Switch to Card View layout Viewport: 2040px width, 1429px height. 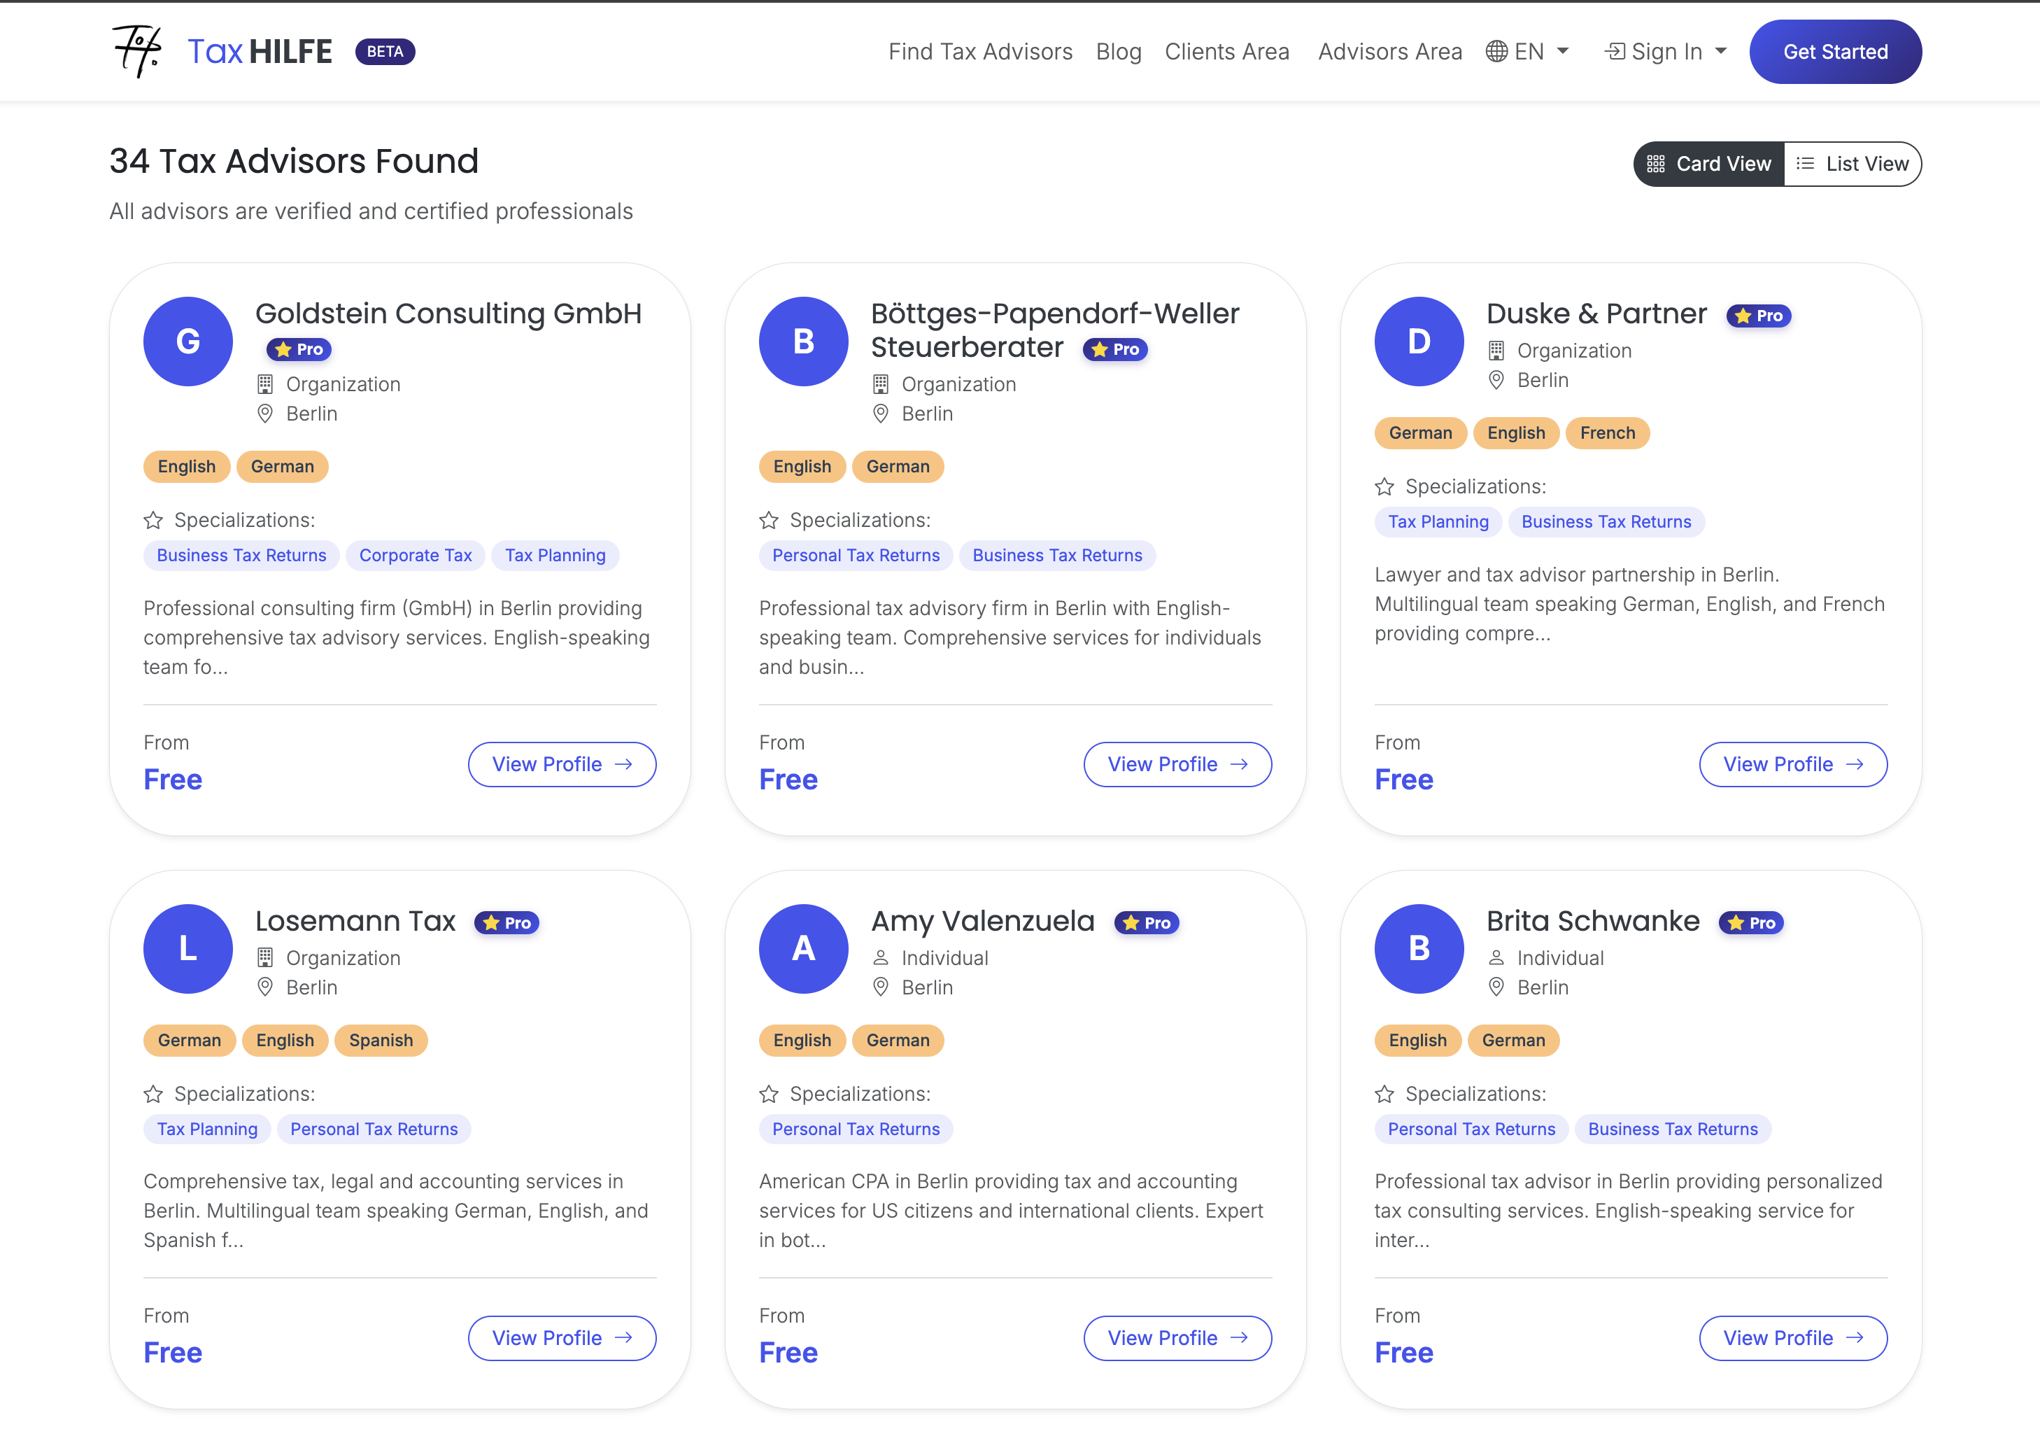click(x=1708, y=164)
